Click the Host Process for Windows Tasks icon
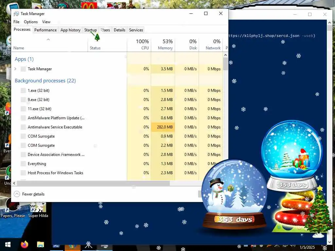This screenshot has height=251, width=335. tap(23, 173)
